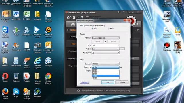The image size is (184, 103).
Task: Open Excel 2010 desktop shortcut
Action: point(27,15)
